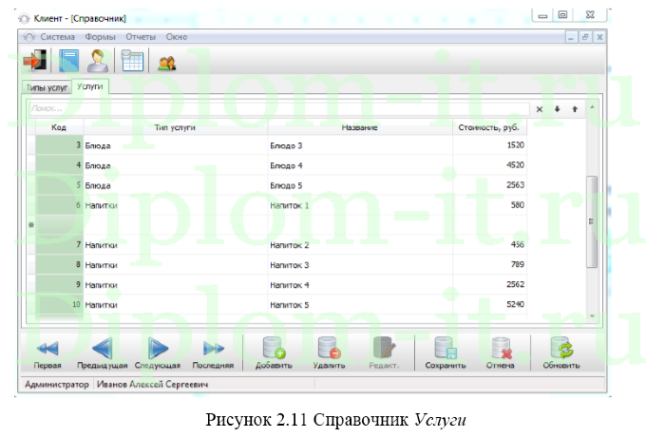The image size is (646, 437).
Task: Click the Напитки type cell for Напиток 3
Action: click(x=176, y=265)
